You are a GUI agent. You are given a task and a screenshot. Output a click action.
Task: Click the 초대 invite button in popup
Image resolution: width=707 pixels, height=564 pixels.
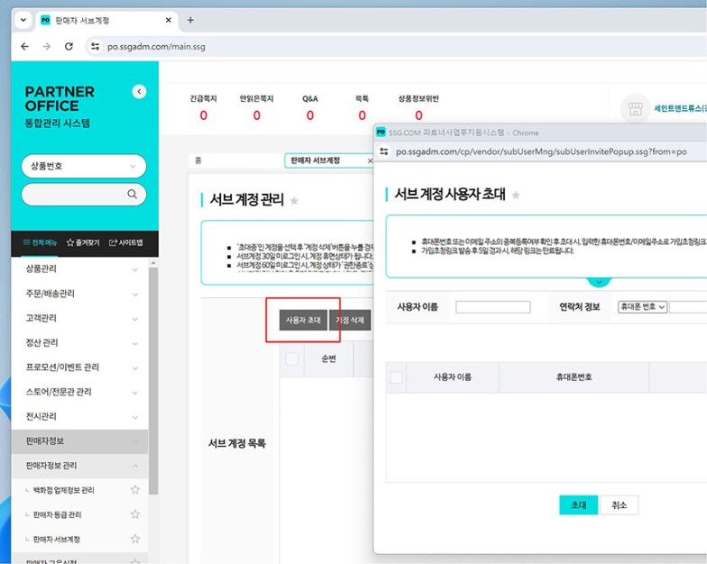coord(579,505)
